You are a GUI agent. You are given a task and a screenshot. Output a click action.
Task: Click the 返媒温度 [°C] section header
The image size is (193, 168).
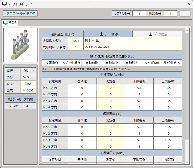click(x=112, y=114)
